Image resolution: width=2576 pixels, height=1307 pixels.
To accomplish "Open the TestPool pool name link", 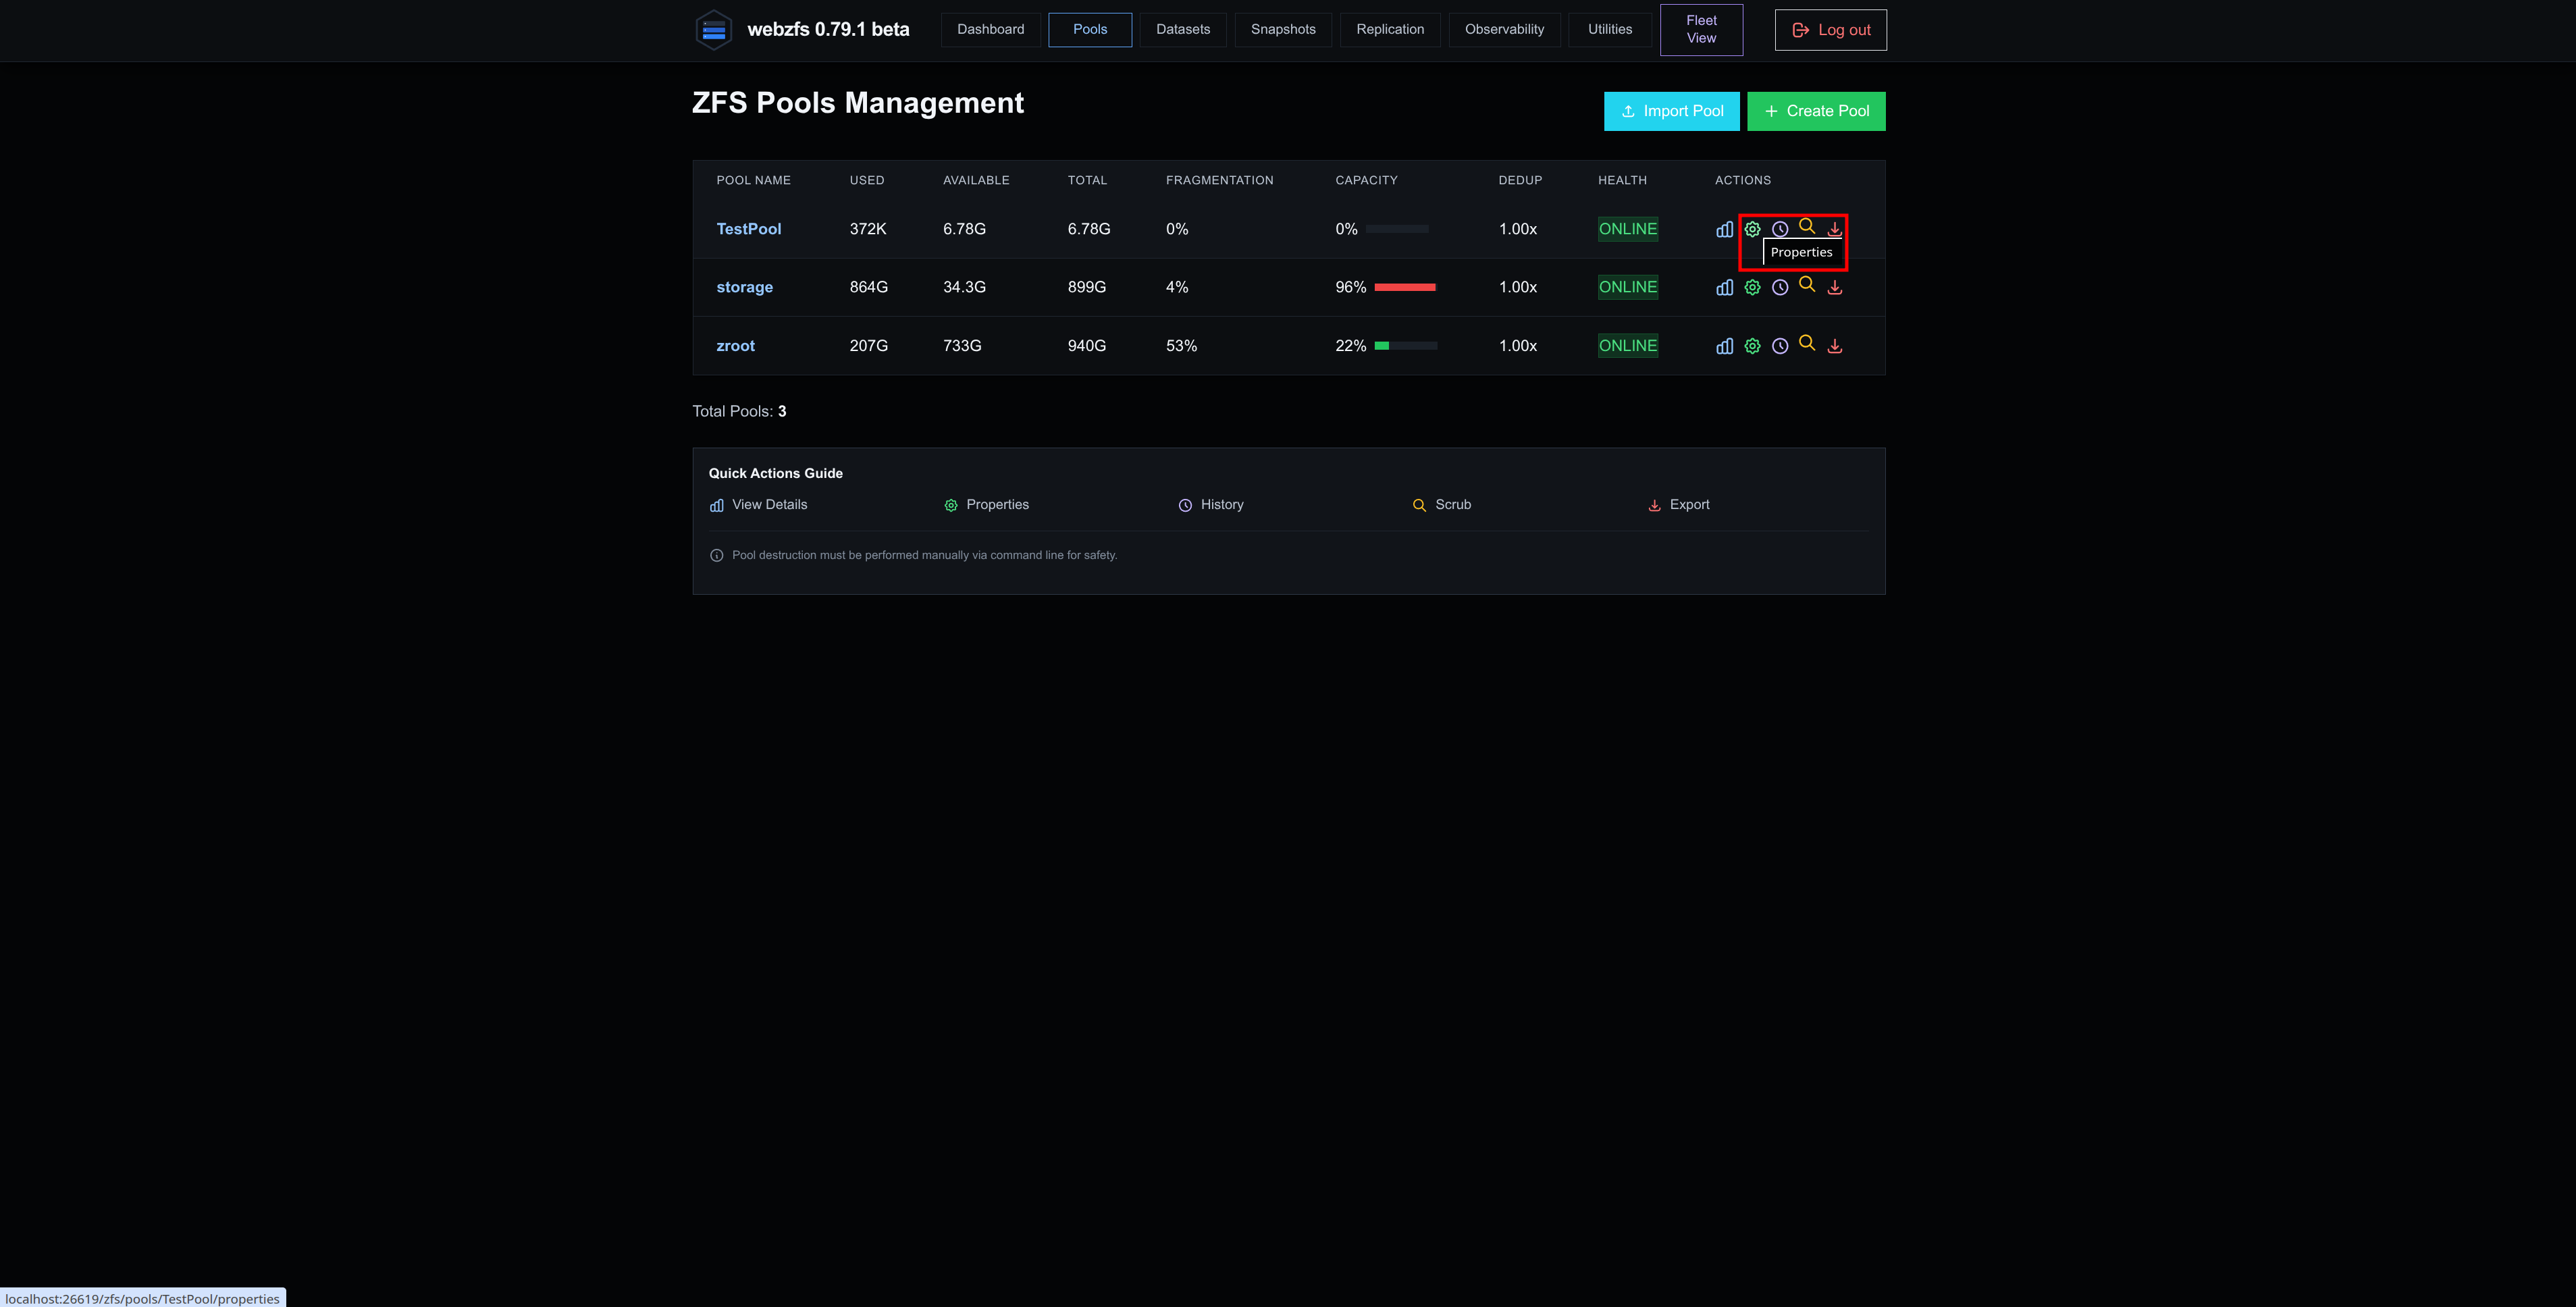I will click(x=748, y=229).
